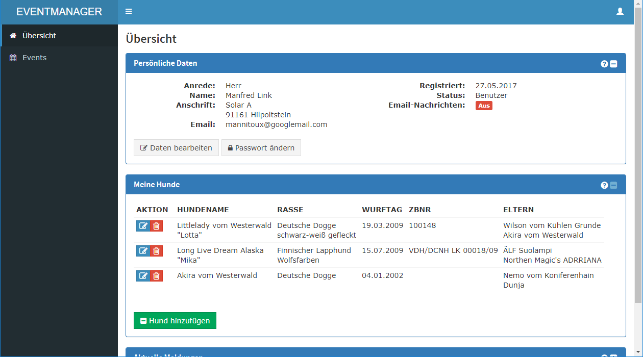Show help for Persönliche Daten panel
This screenshot has width=643, height=357.
click(x=604, y=64)
